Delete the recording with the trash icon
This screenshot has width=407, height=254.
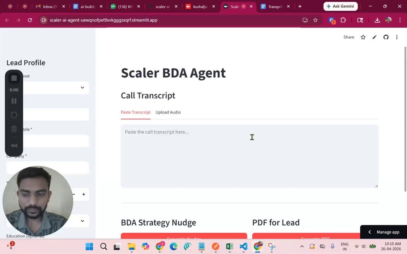(x=14, y=129)
